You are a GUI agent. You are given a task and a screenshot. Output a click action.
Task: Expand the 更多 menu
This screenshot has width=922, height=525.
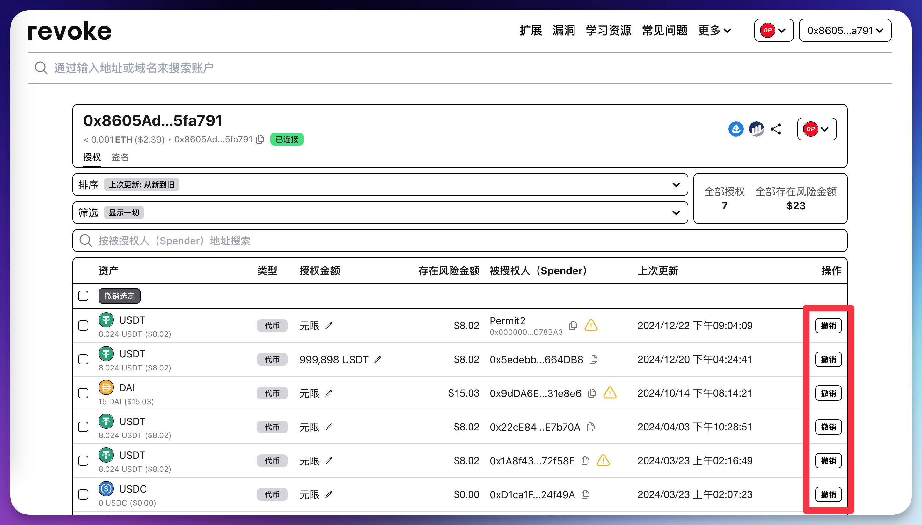715,30
